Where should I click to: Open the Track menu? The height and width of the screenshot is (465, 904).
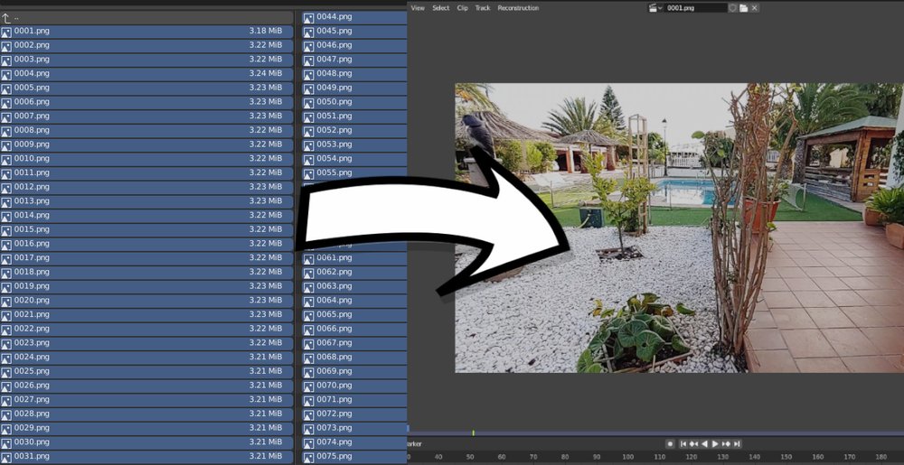[483, 8]
